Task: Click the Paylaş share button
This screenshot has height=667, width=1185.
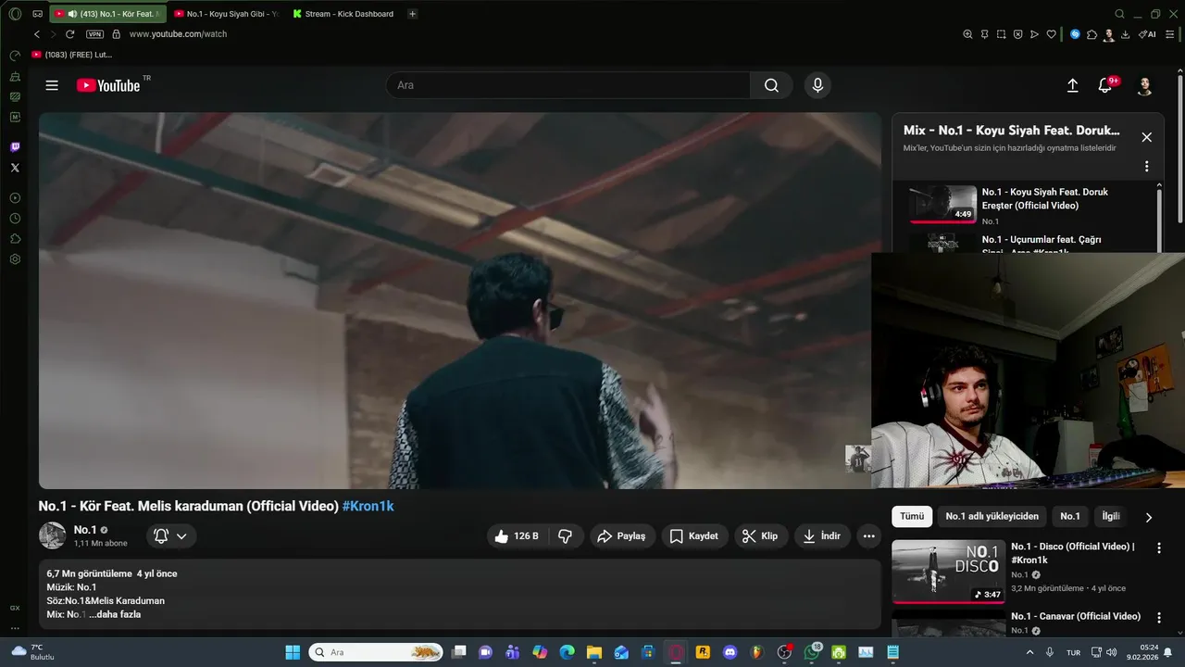Action: coord(622,535)
